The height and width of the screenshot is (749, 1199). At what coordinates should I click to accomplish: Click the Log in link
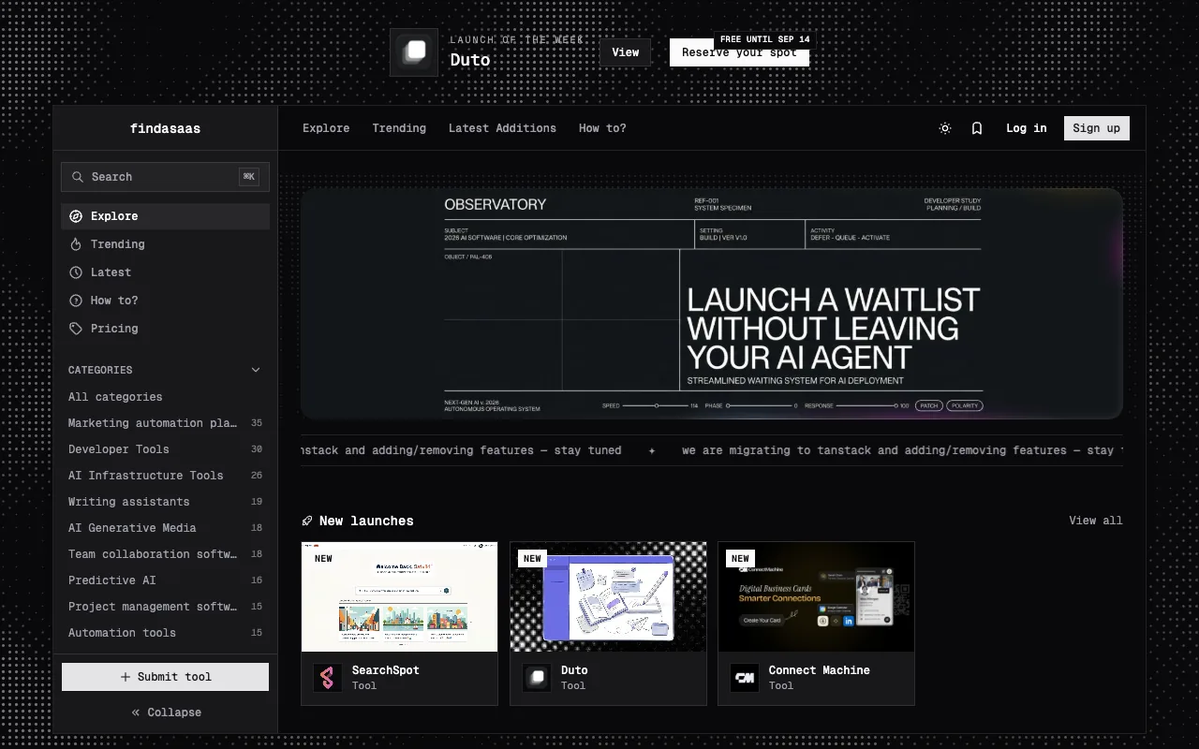(x=1027, y=128)
